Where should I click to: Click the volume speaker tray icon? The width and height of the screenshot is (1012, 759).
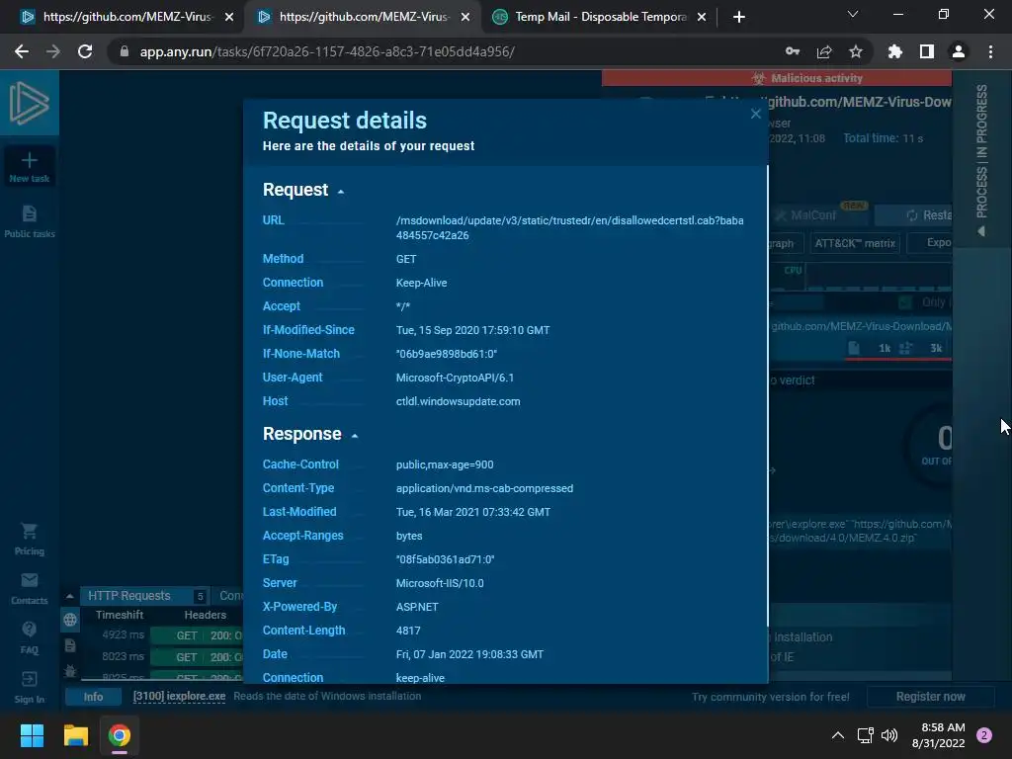(x=889, y=735)
